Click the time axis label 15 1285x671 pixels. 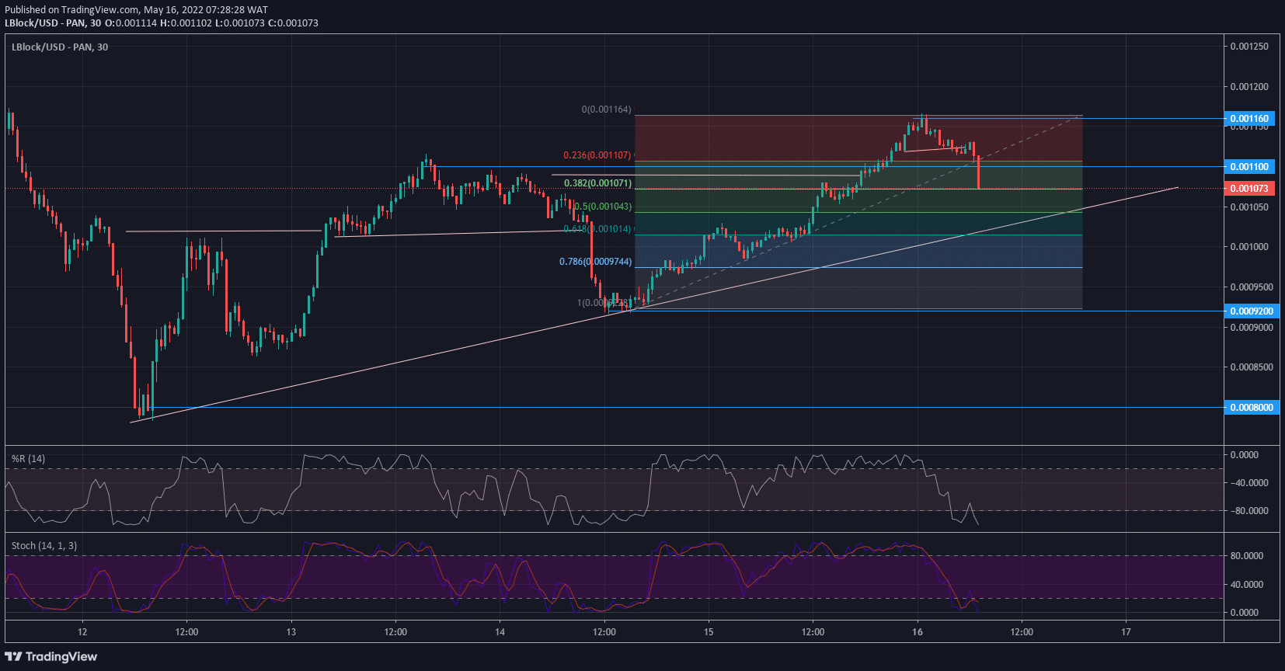[x=709, y=632]
